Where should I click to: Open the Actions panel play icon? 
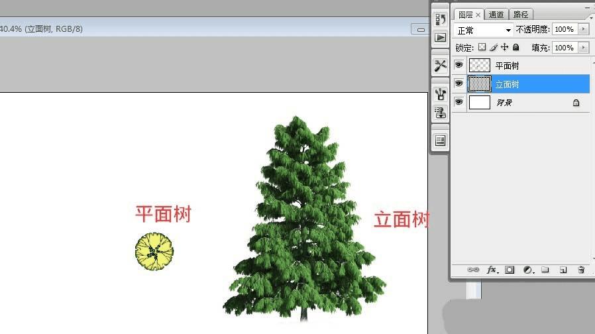(440, 38)
